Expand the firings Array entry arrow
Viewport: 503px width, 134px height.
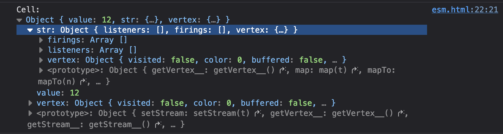click(x=41, y=40)
